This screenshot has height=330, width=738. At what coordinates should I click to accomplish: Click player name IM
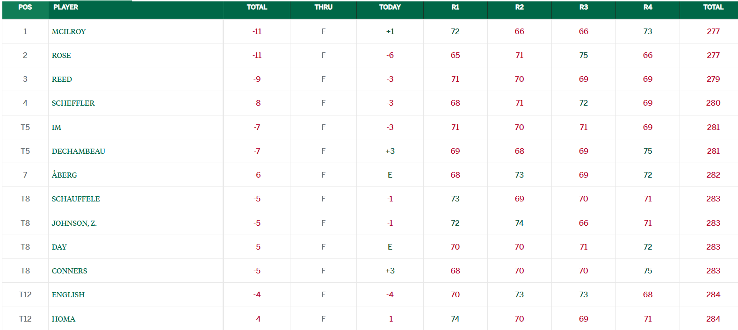tap(57, 127)
